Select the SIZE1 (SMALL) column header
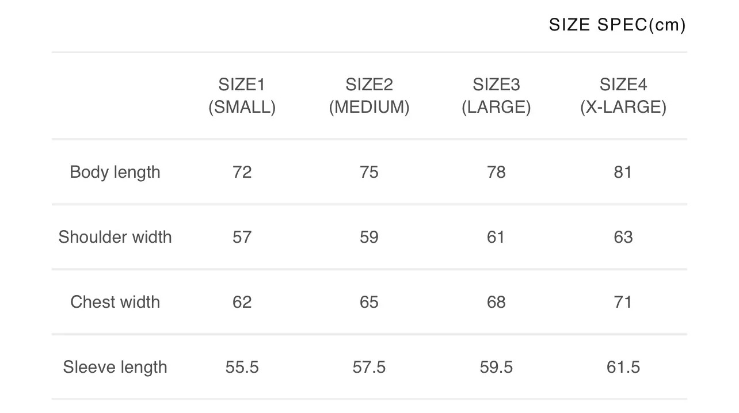 pos(242,96)
